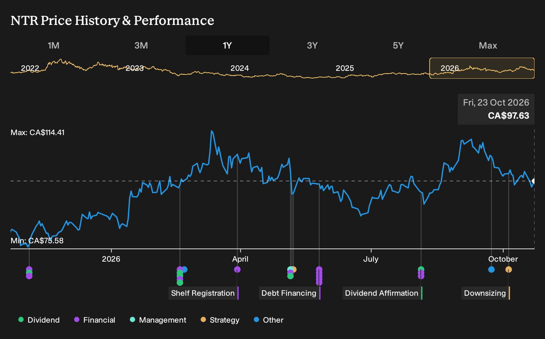Toggle the Financial legend filter

click(95, 320)
